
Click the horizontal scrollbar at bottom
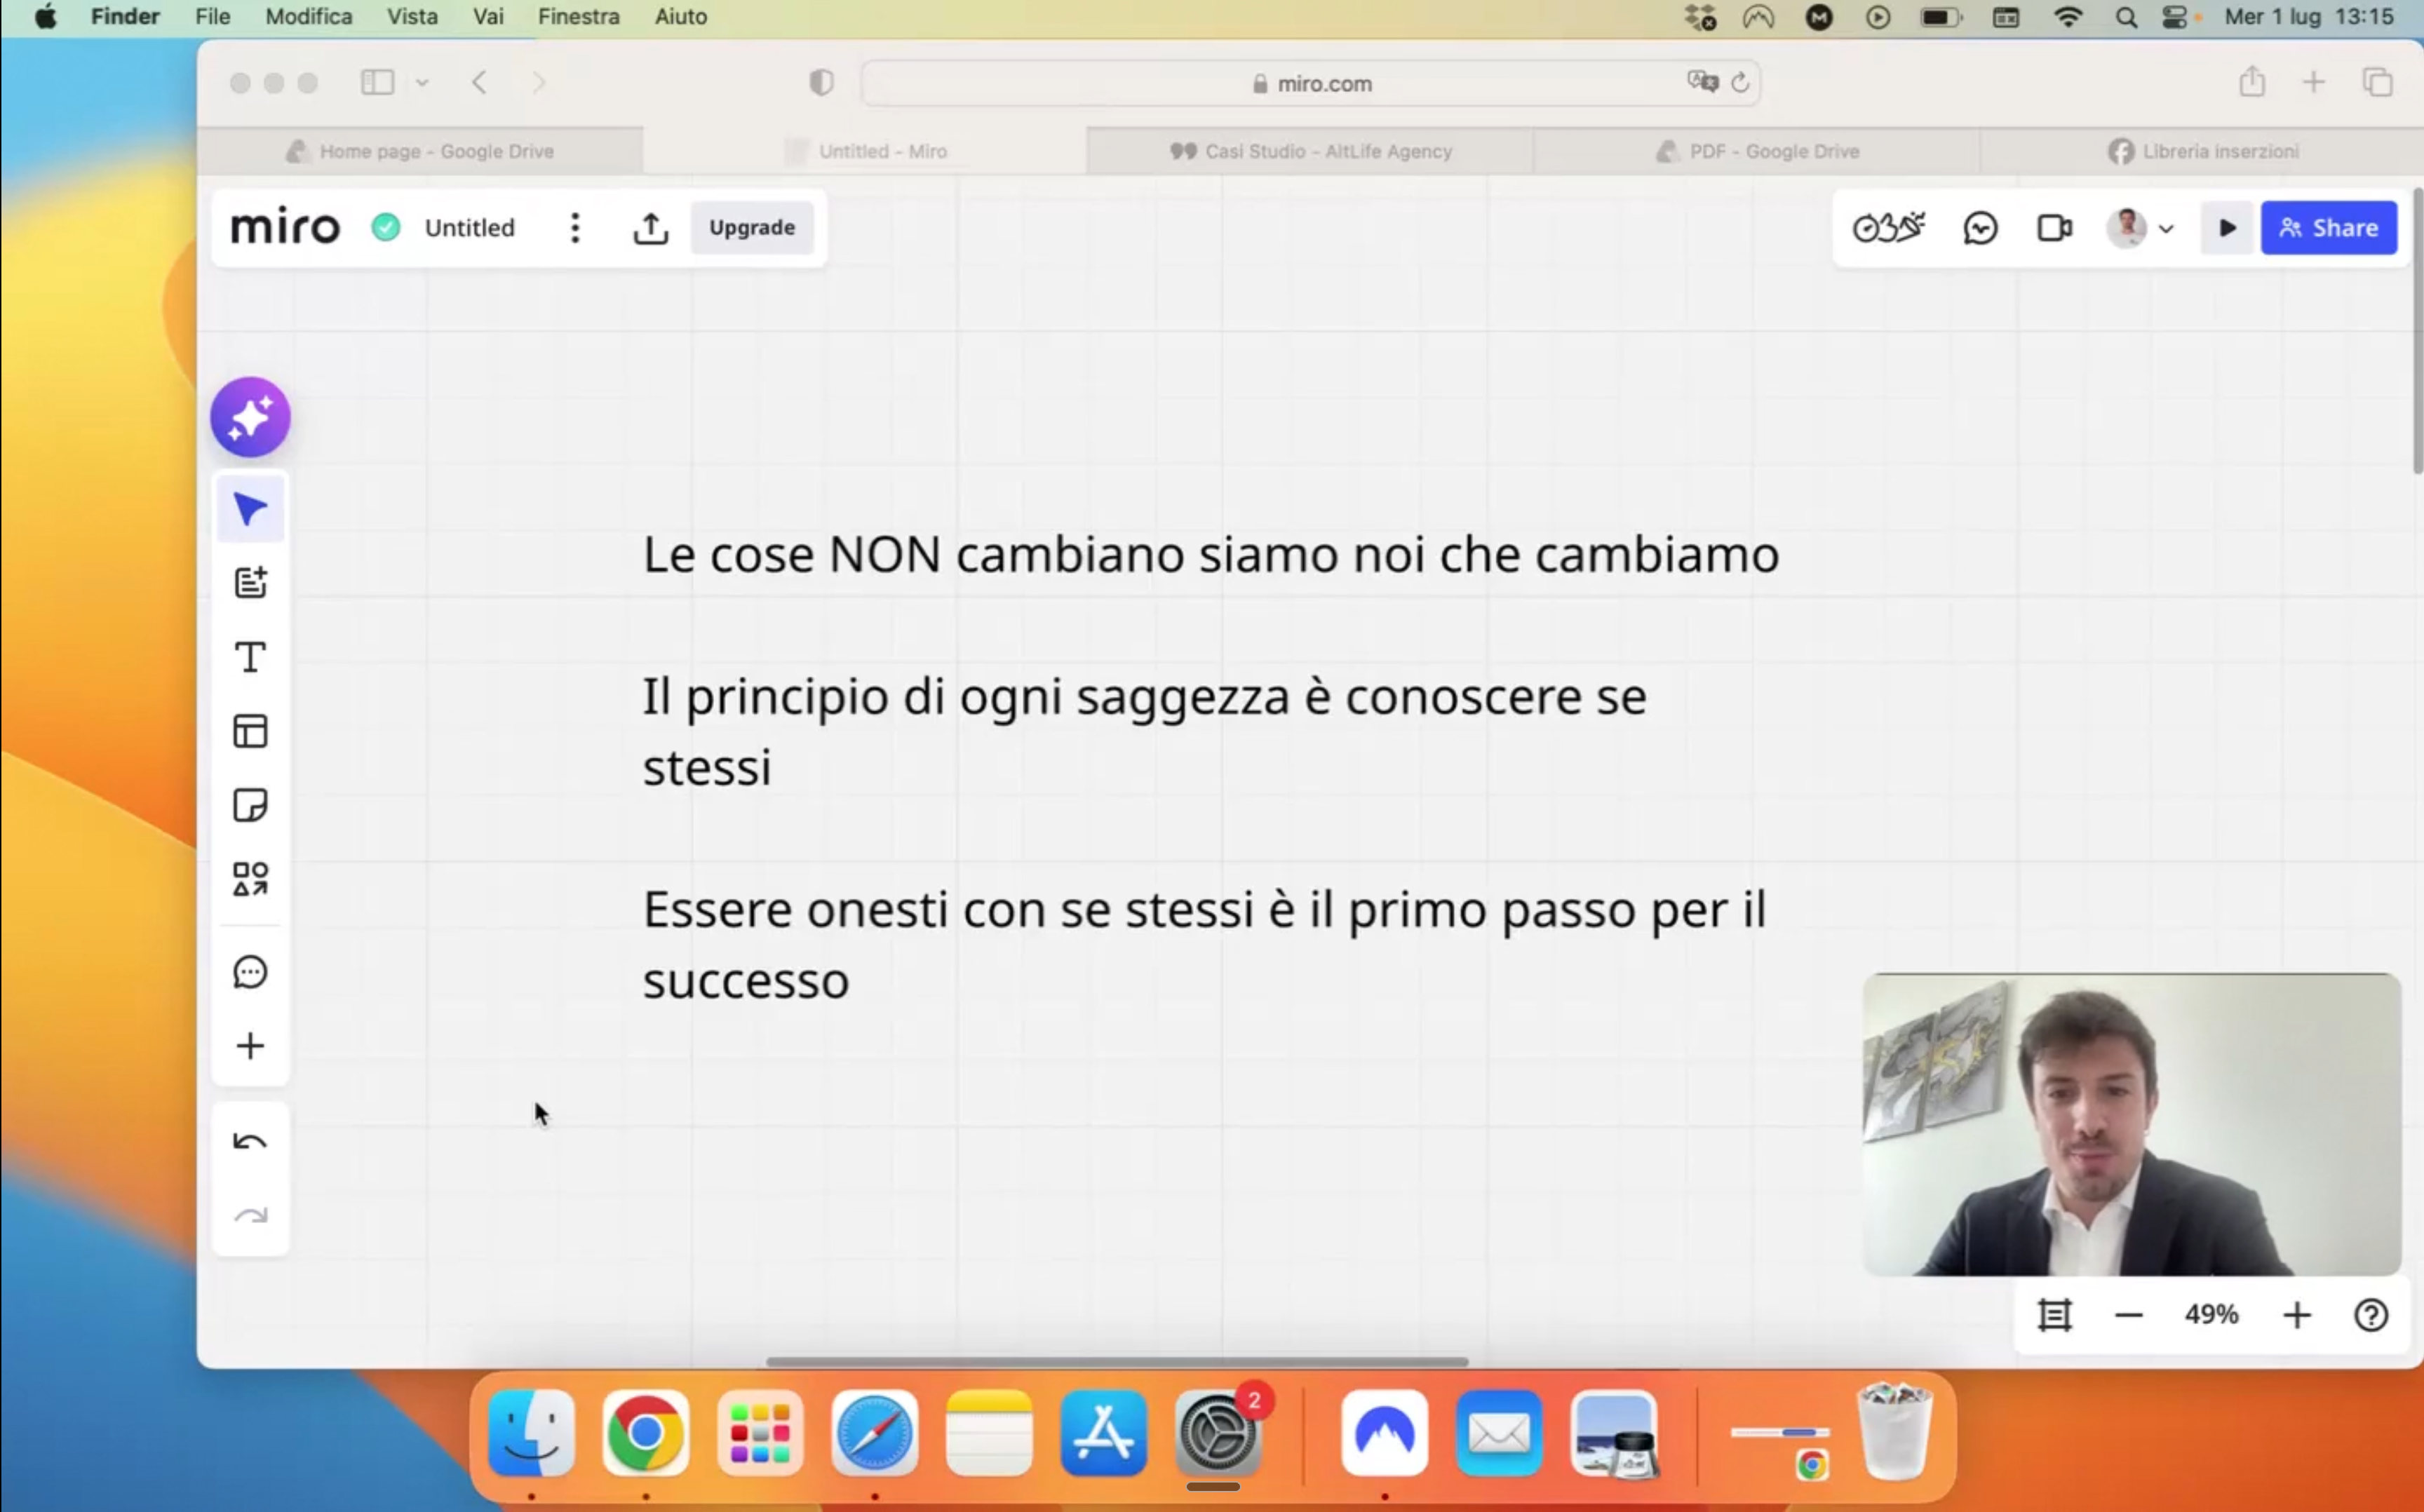(1117, 1361)
